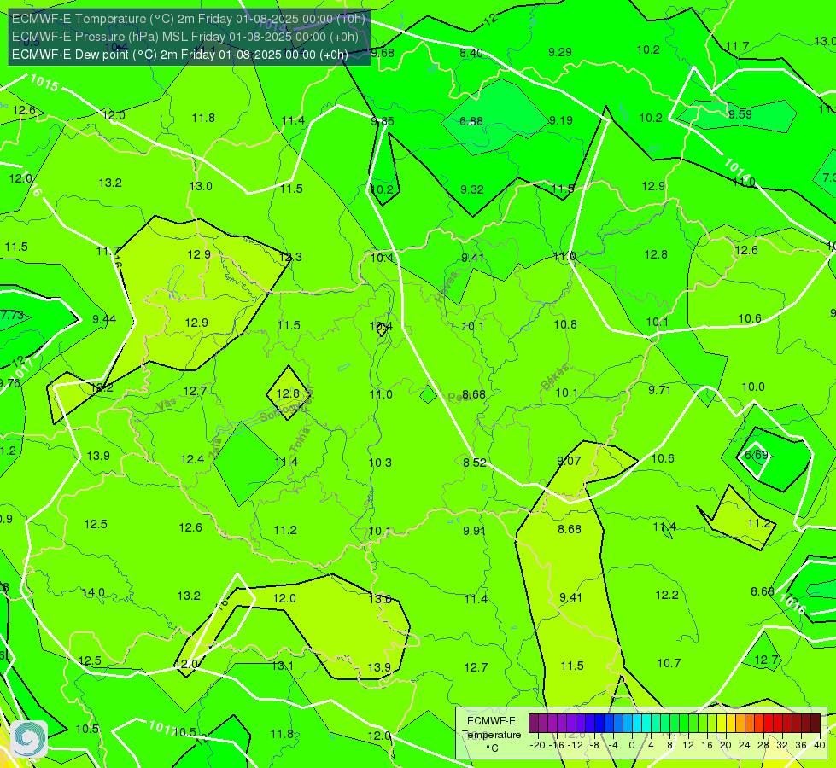The image size is (836, 768).
Task: Click the 9.19 dew point value
Action: point(561,120)
